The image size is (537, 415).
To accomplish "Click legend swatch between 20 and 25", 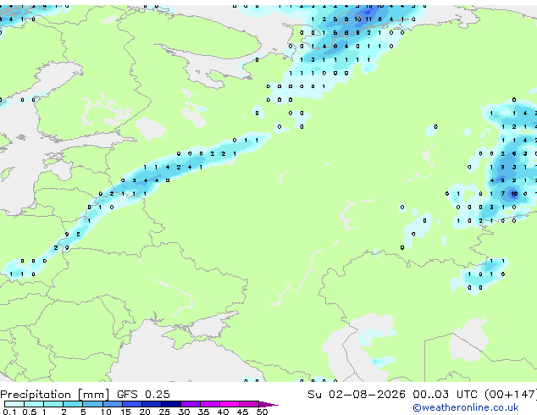I will [152, 404].
